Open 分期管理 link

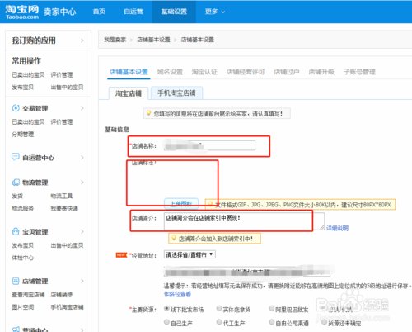pyautogui.click(x=23, y=134)
